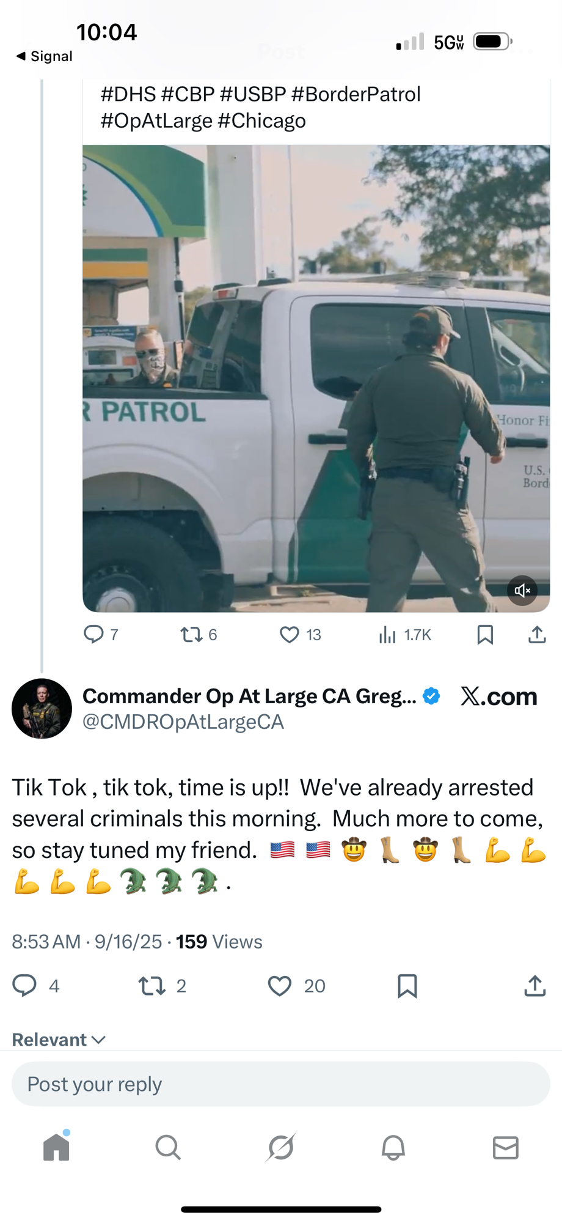Open the @CMDROpAtLargeCA handle link
This screenshot has height=1223, width=562.
pos(183,722)
